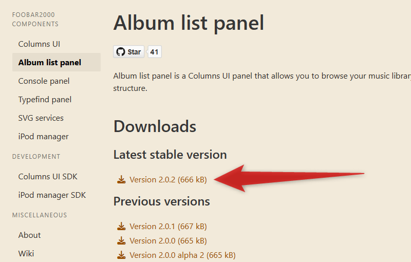The height and width of the screenshot is (262, 411).
Task: Click download icon beside Version 2.0.0 alpha 2
Action: (x=121, y=255)
